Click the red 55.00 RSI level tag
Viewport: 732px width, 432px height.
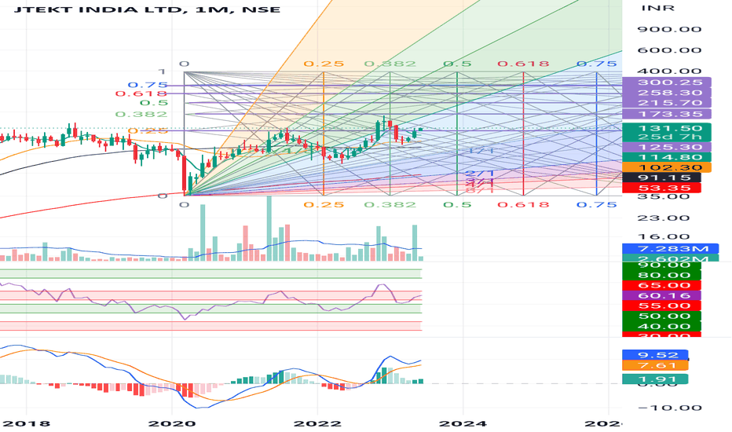click(x=662, y=306)
